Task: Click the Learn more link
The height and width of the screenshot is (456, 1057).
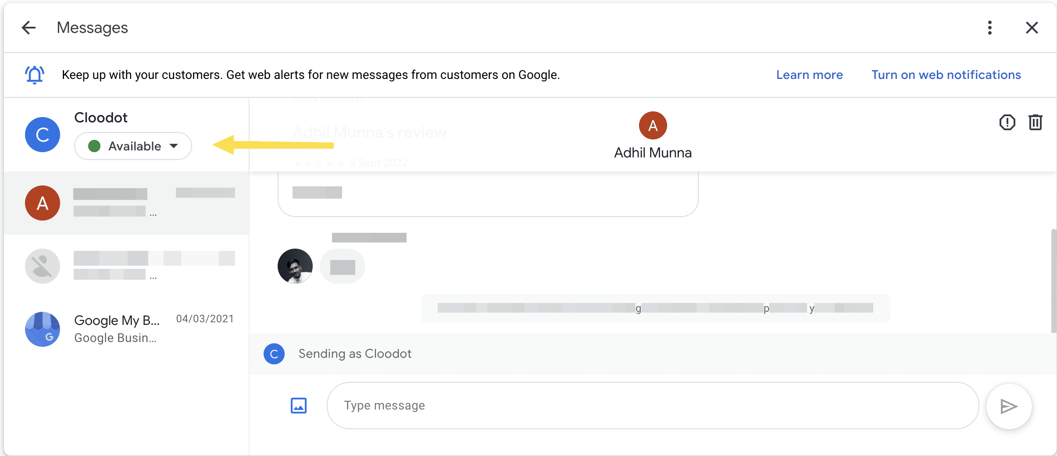Action: click(809, 75)
